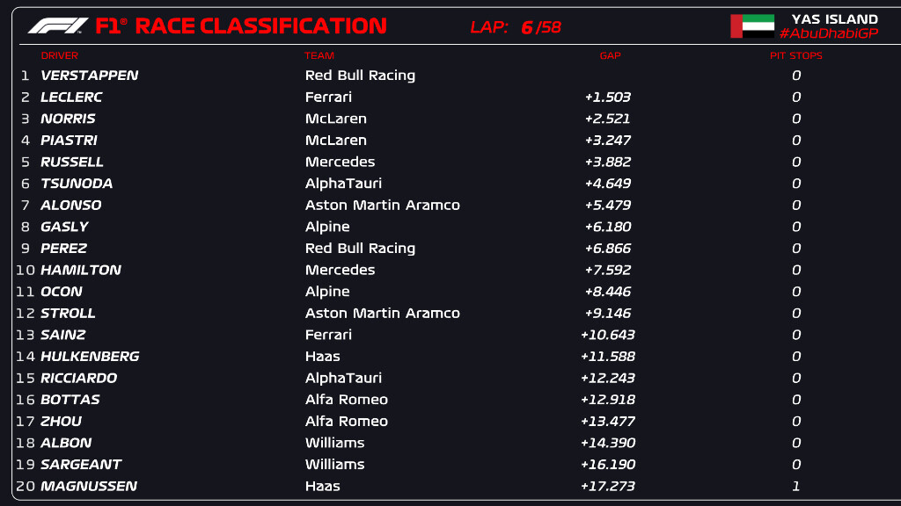901x506 pixels.
Task: Select the TEAM column header
Action: click(319, 55)
